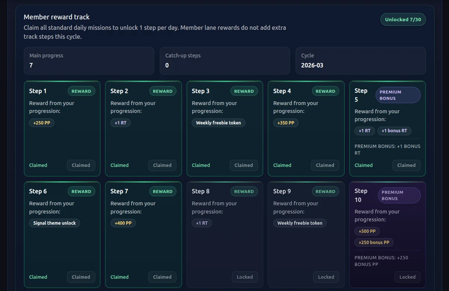Select the Main progress stat card
Screen dimensions: 449x291
tap(89, 61)
